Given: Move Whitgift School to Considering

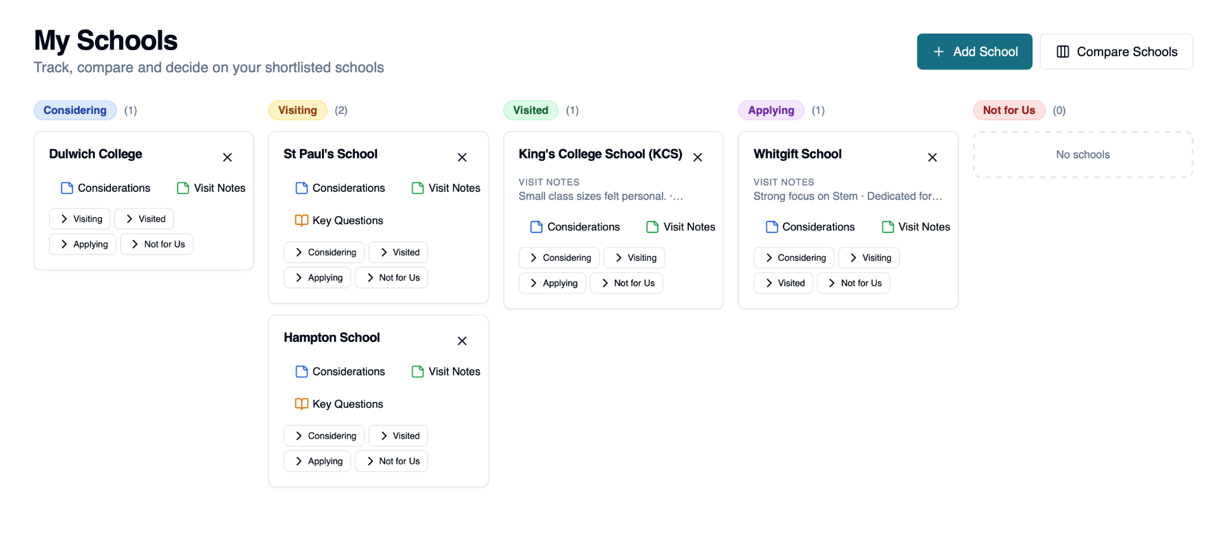Looking at the screenshot, I should pyautogui.click(x=794, y=258).
